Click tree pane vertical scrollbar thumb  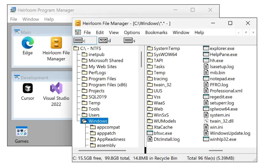point(141,59)
